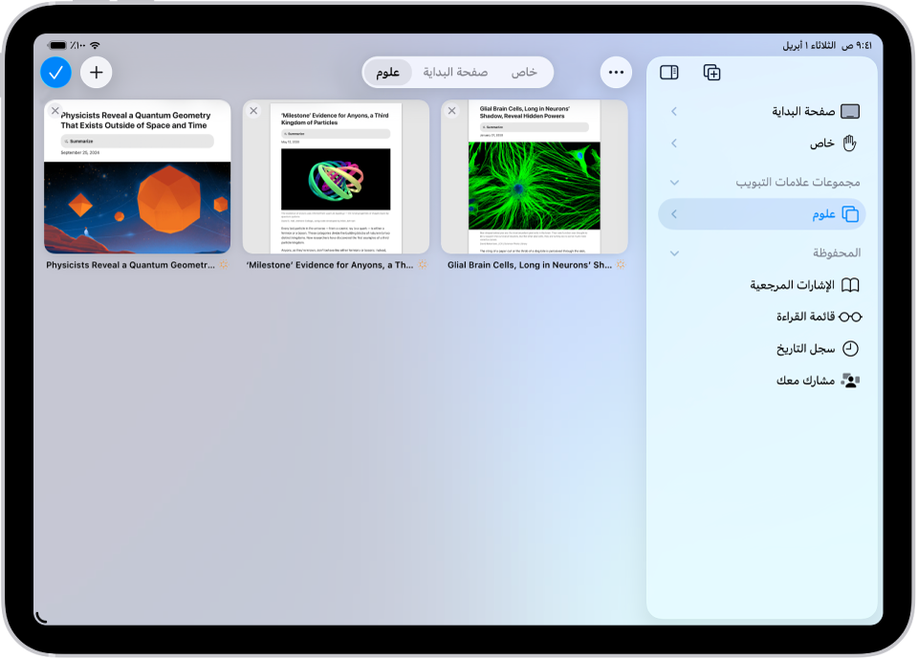
Task: Click the star icon beside Glial Brain Cells title
Action: pos(621,265)
